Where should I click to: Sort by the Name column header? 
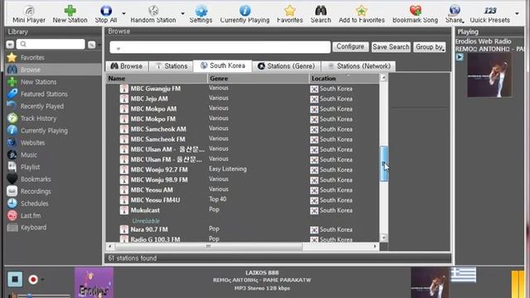pos(157,79)
